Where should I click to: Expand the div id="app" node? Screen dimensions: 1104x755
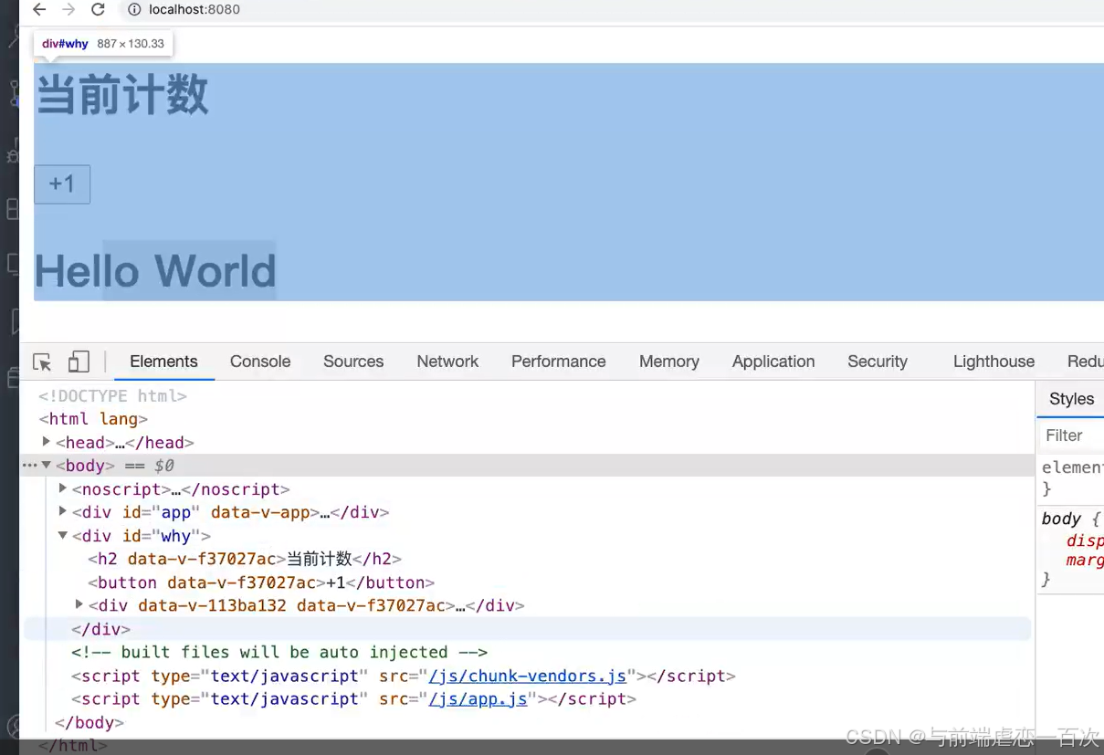[63, 512]
